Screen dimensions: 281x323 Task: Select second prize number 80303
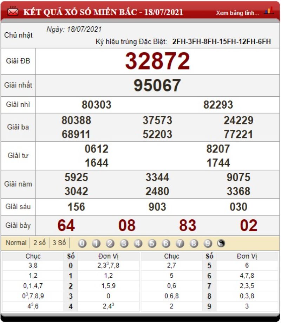pos(97,105)
